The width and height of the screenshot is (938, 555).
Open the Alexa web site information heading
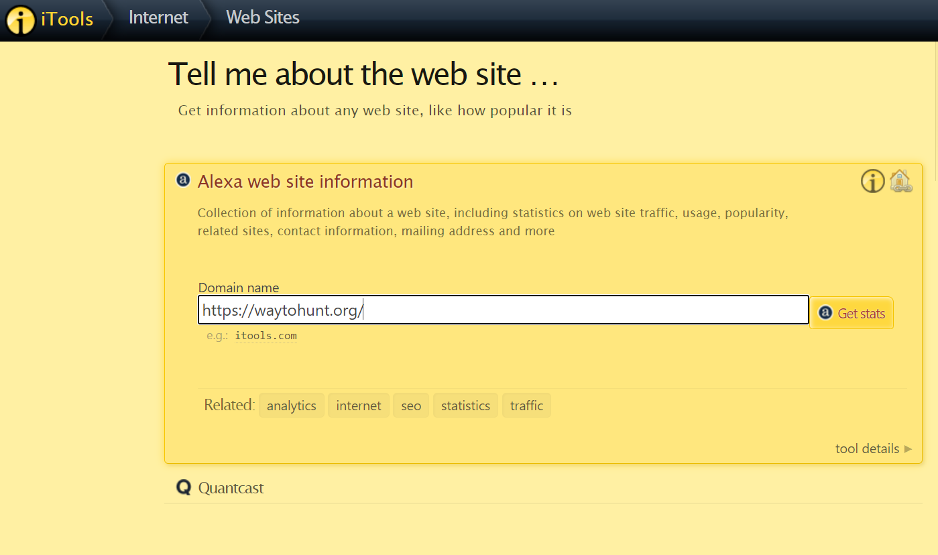click(x=305, y=182)
